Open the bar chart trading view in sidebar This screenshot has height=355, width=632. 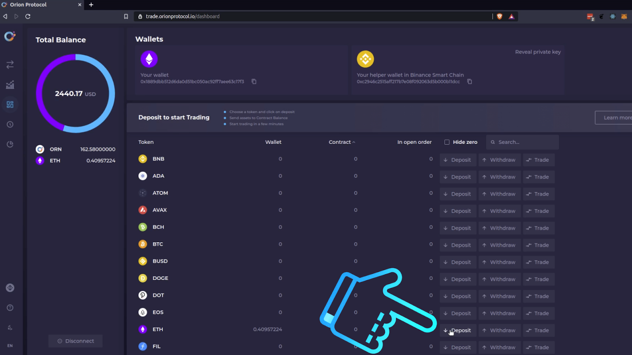coord(10,84)
